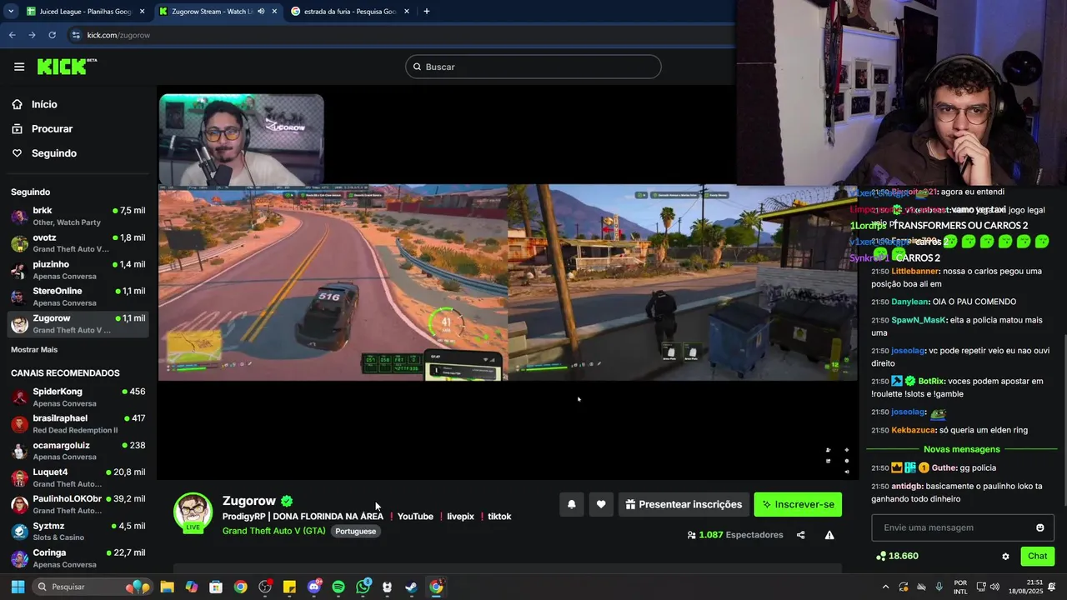Image resolution: width=1067 pixels, height=600 pixels.
Task: Open brkk channel in Seguindo list
Action: (x=78, y=216)
